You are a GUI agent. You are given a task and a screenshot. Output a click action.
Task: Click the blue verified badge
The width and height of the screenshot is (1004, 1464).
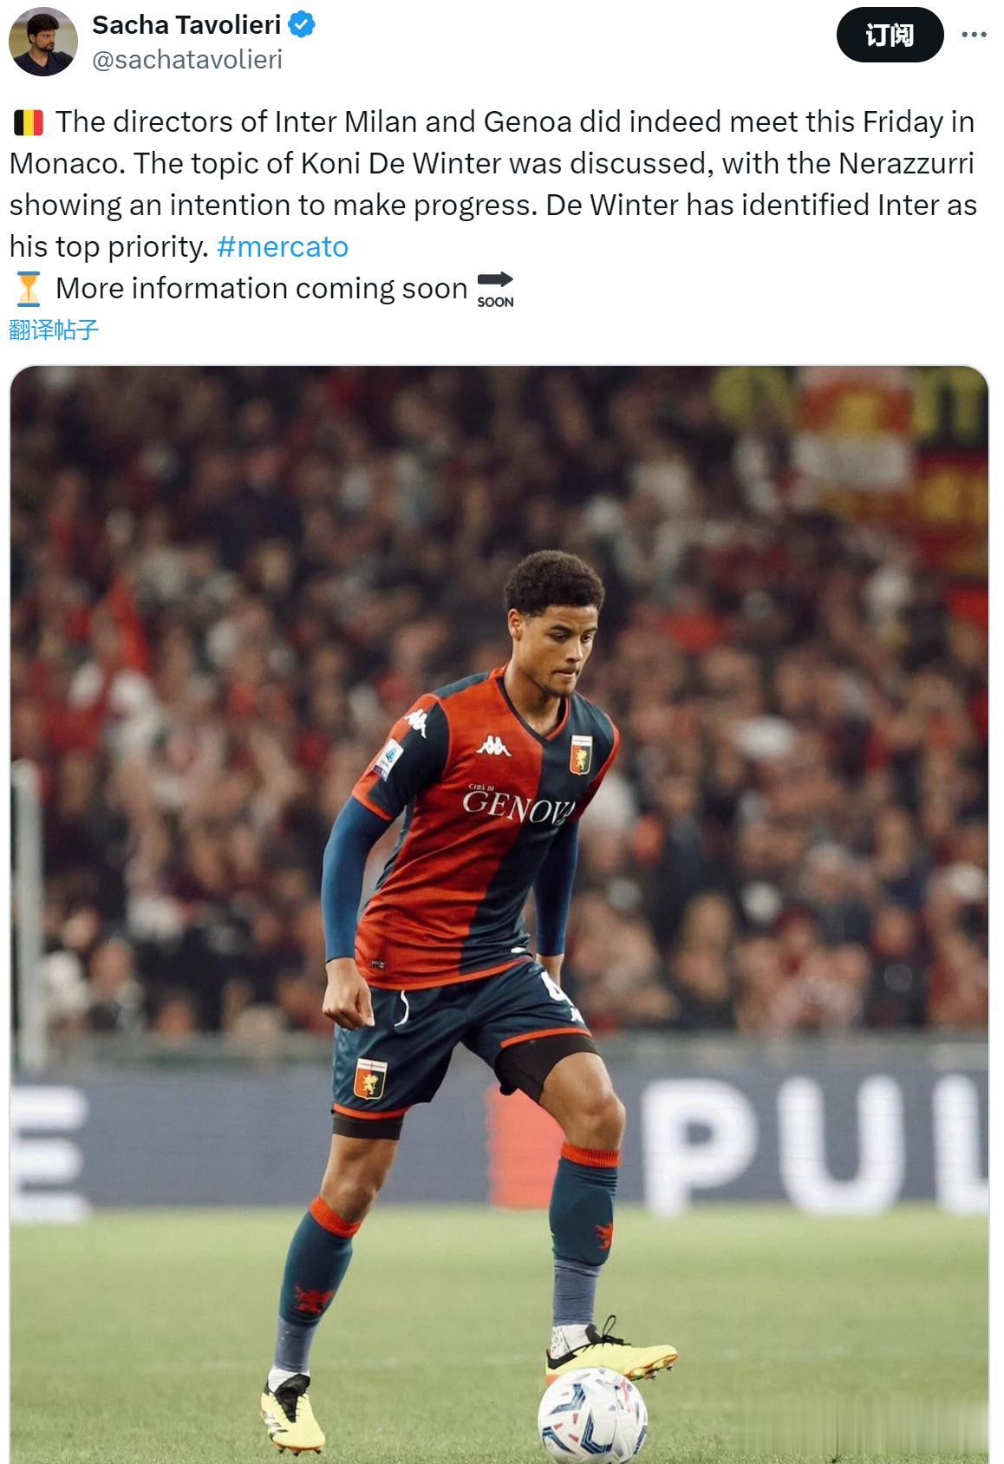pos(302,25)
